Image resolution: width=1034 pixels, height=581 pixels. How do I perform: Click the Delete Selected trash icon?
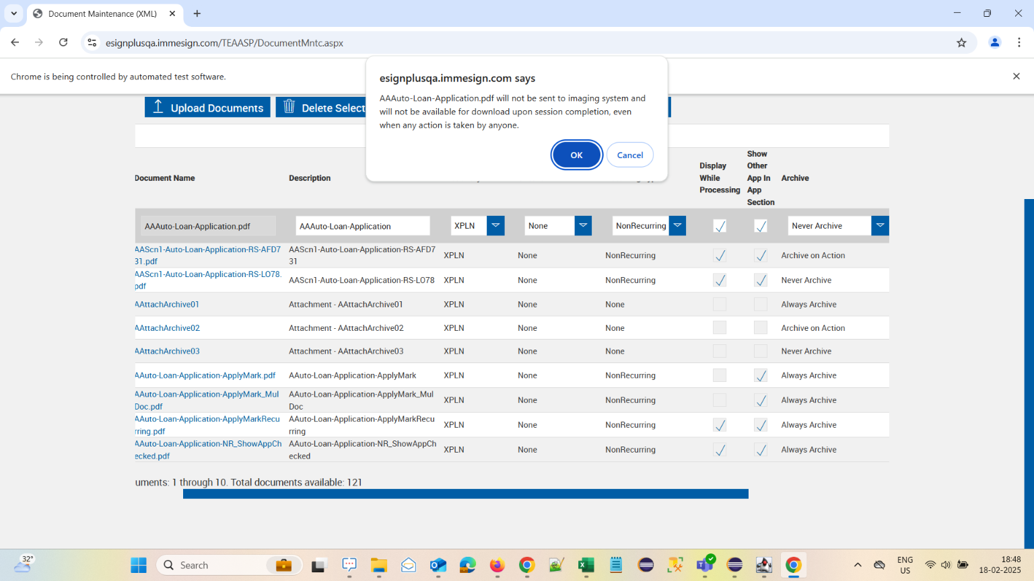289,107
